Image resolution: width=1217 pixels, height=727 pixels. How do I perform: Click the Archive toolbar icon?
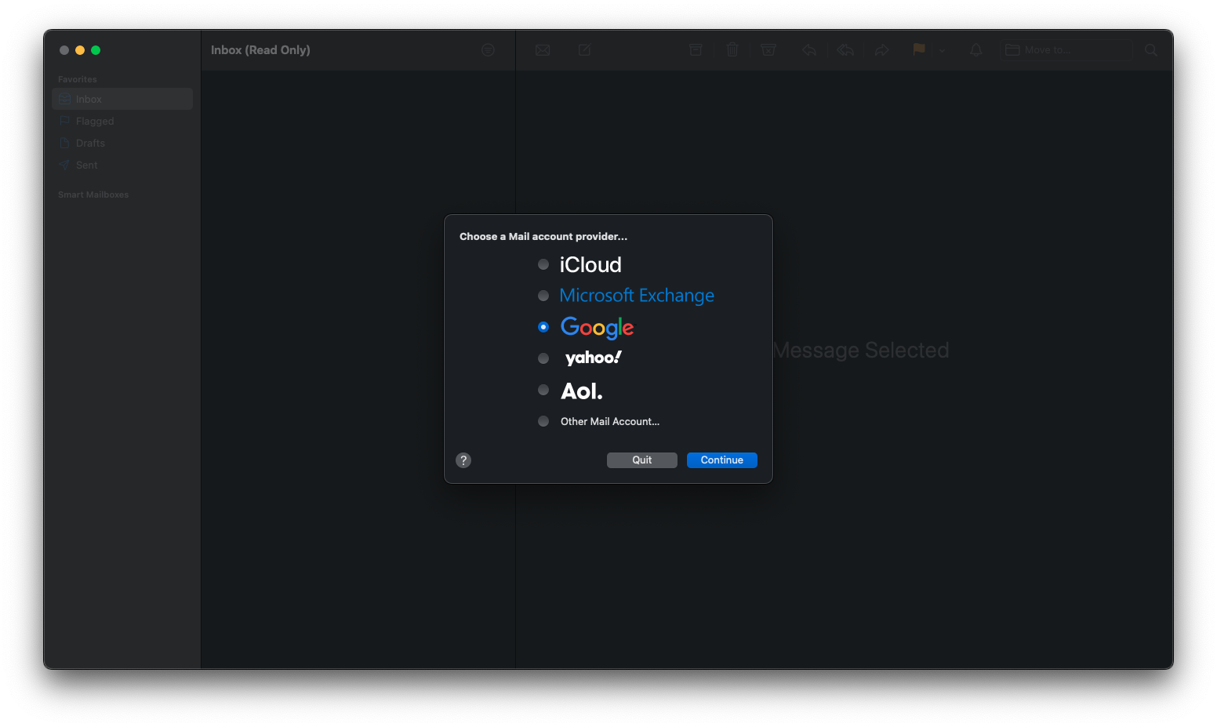696,50
